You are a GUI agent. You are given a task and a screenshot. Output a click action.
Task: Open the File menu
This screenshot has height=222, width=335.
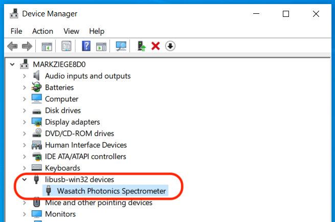click(x=16, y=31)
